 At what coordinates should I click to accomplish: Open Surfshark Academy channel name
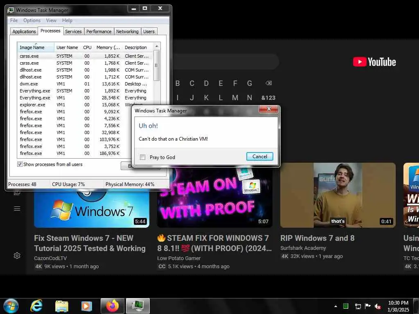tap(303, 248)
